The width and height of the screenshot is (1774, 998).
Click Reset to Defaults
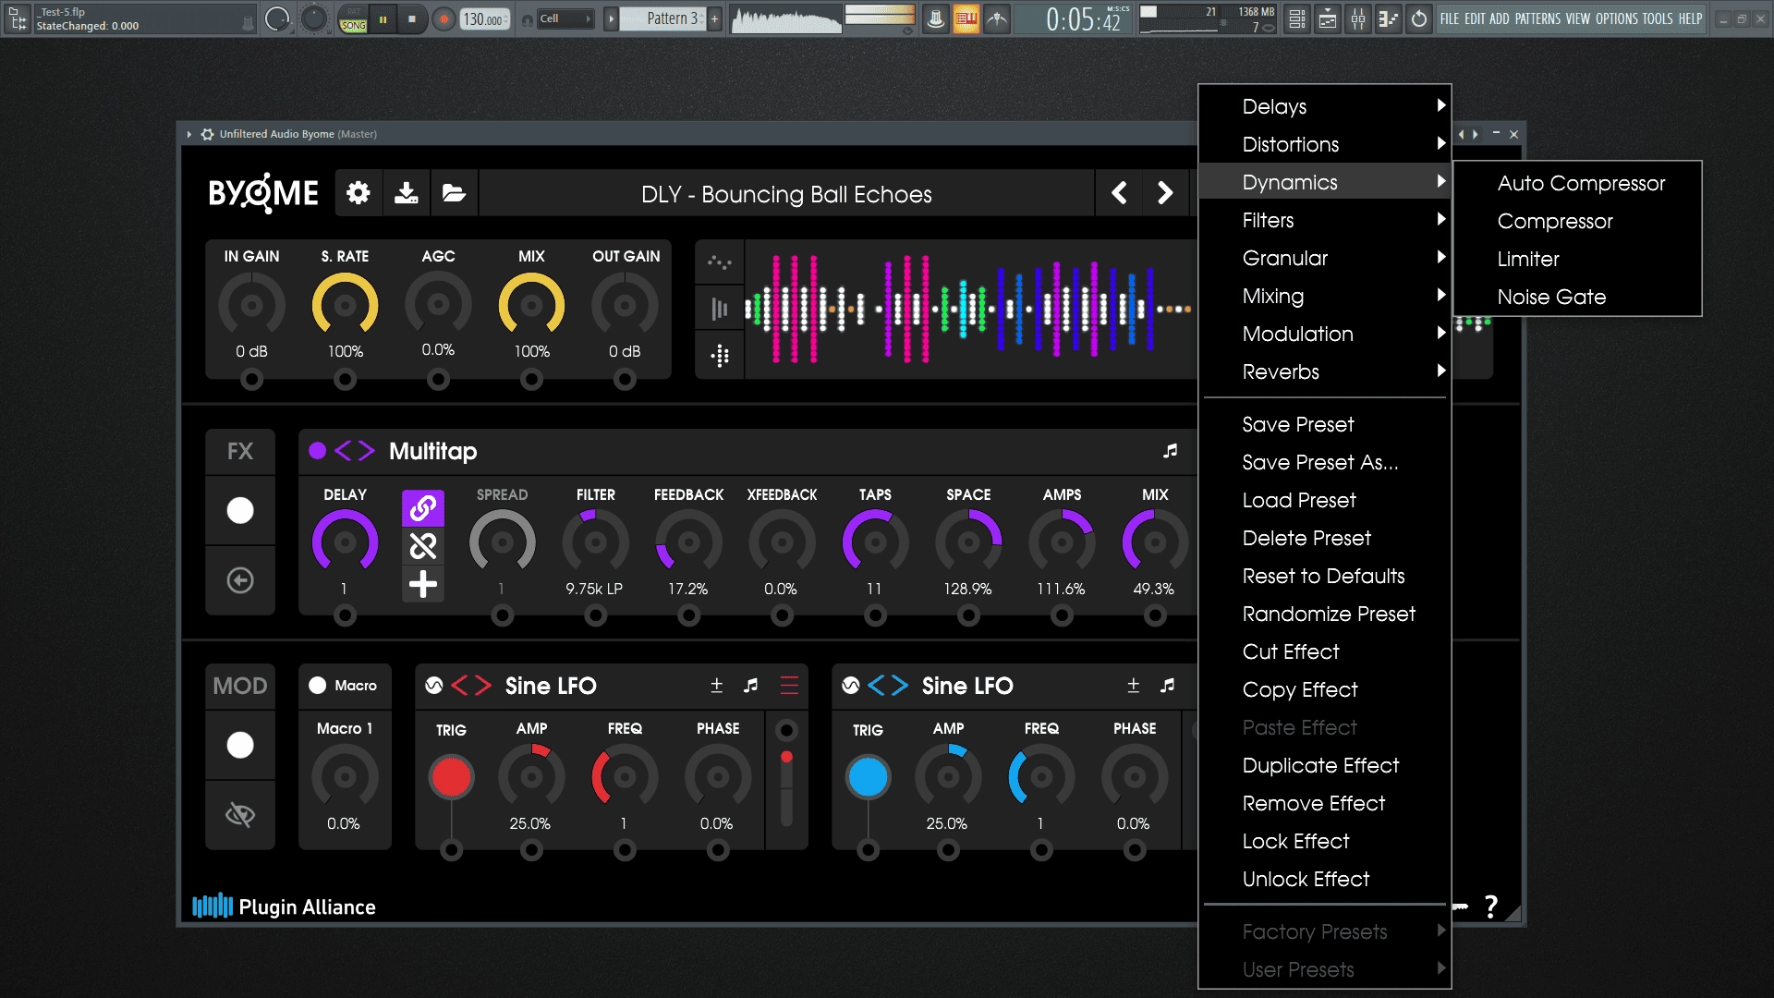click(1324, 576)
